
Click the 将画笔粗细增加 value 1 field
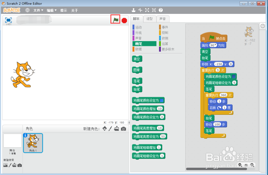[159, 147]
